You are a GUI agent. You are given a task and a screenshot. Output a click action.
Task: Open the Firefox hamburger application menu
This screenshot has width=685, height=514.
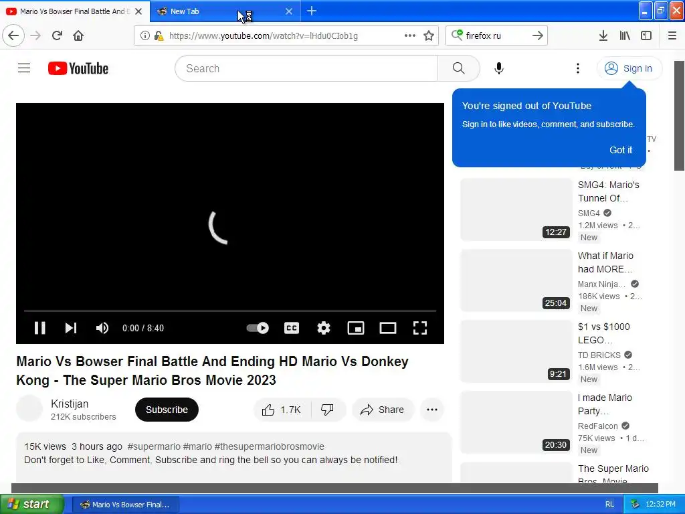(x=672, y=35)
